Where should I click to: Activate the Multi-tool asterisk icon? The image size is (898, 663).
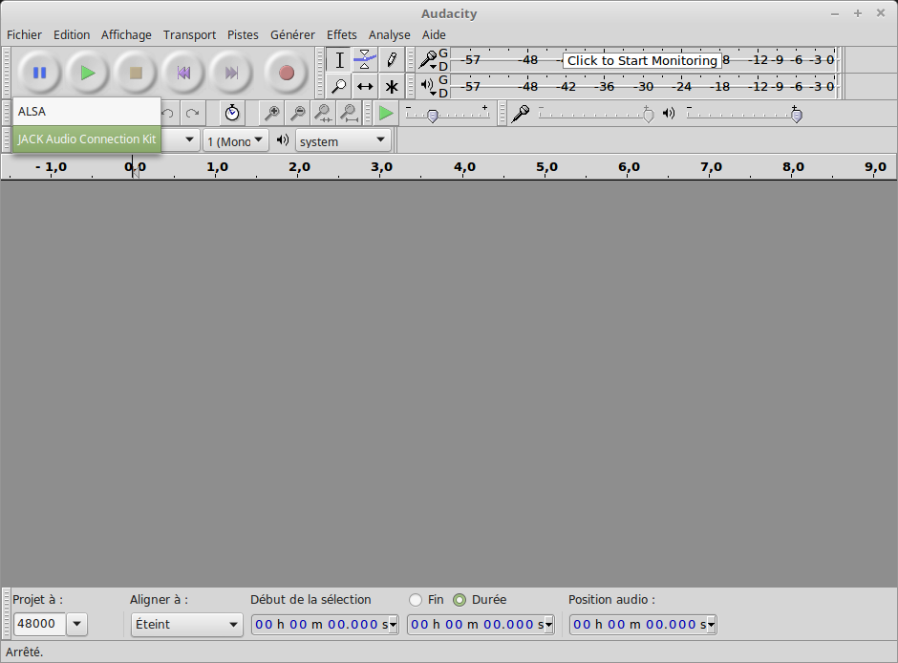pos(391,86)
